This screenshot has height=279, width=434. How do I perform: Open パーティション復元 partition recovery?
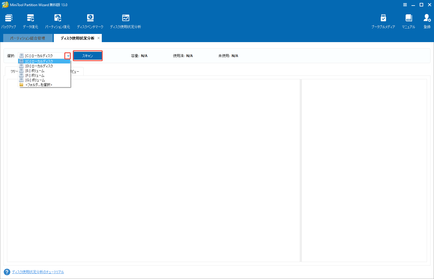58,21
